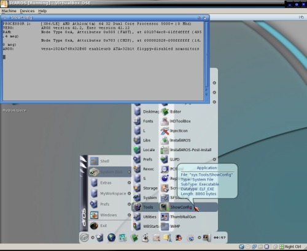This screenshot has width=307, height=251.
Task: Open the Tools folder entry
Action: point(145,207)
